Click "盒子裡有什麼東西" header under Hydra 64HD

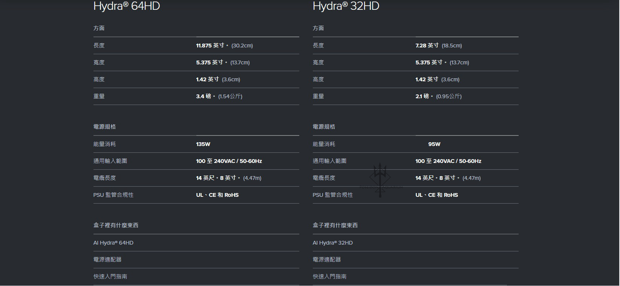point(116,225)
